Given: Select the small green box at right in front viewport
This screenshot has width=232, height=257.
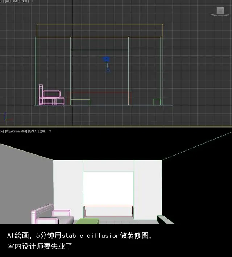Looking at the screenshot, I should coord(157,102).
